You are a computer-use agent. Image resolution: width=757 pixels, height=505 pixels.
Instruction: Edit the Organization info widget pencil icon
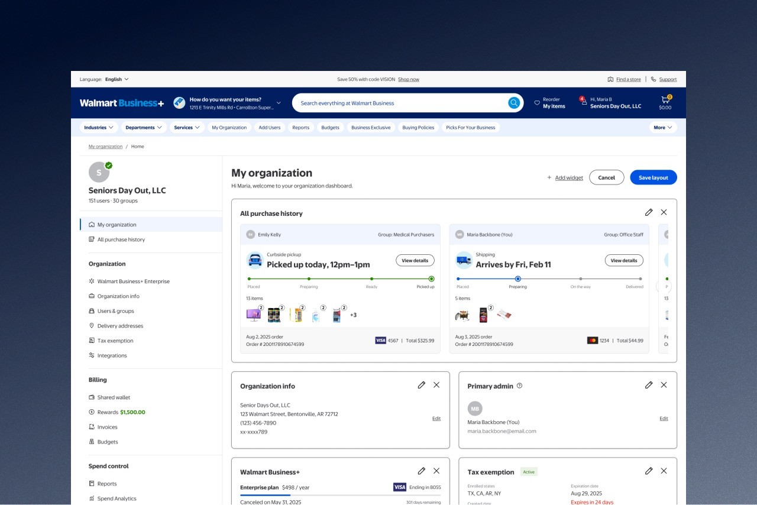click(422, 385)
